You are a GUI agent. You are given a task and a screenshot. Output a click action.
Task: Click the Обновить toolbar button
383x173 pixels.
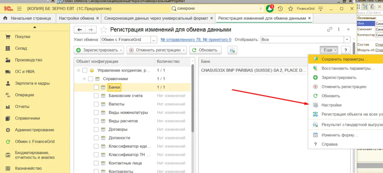tap(206, 50)
